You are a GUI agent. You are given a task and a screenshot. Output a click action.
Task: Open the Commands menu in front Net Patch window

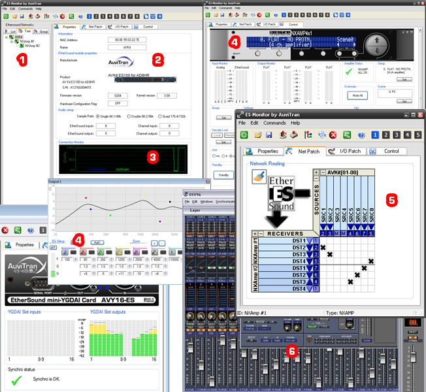point(274,123)
